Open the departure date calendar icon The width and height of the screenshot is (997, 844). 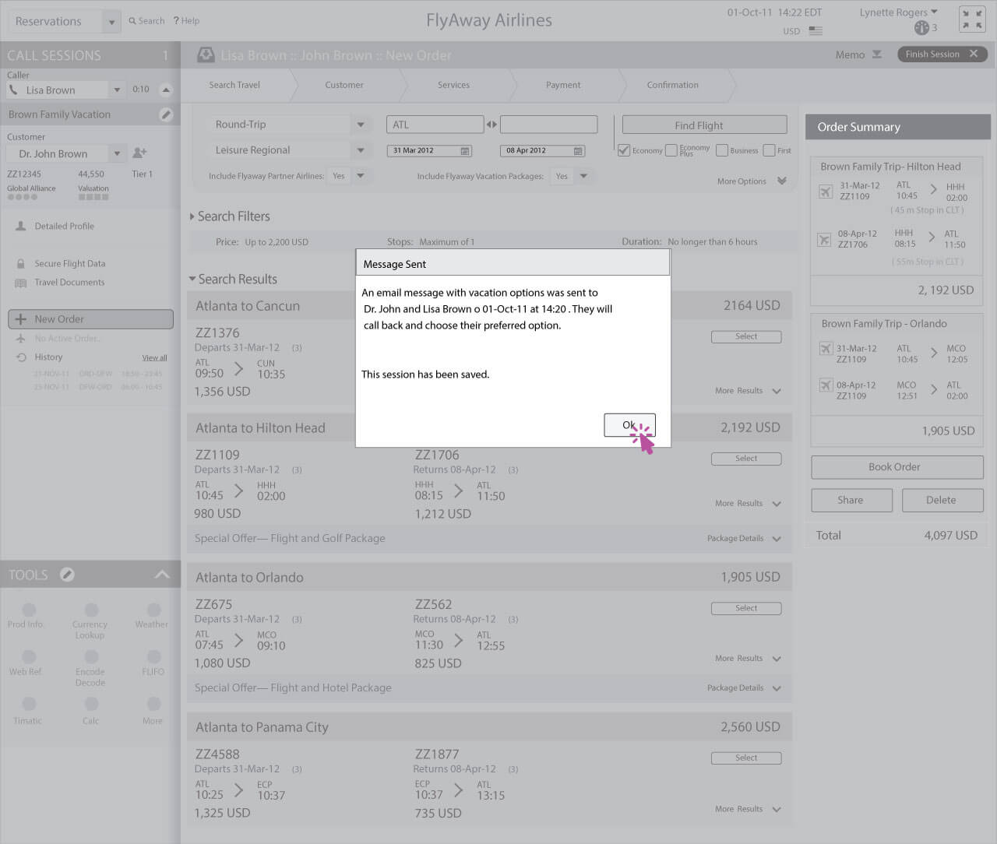coord(465,151)
